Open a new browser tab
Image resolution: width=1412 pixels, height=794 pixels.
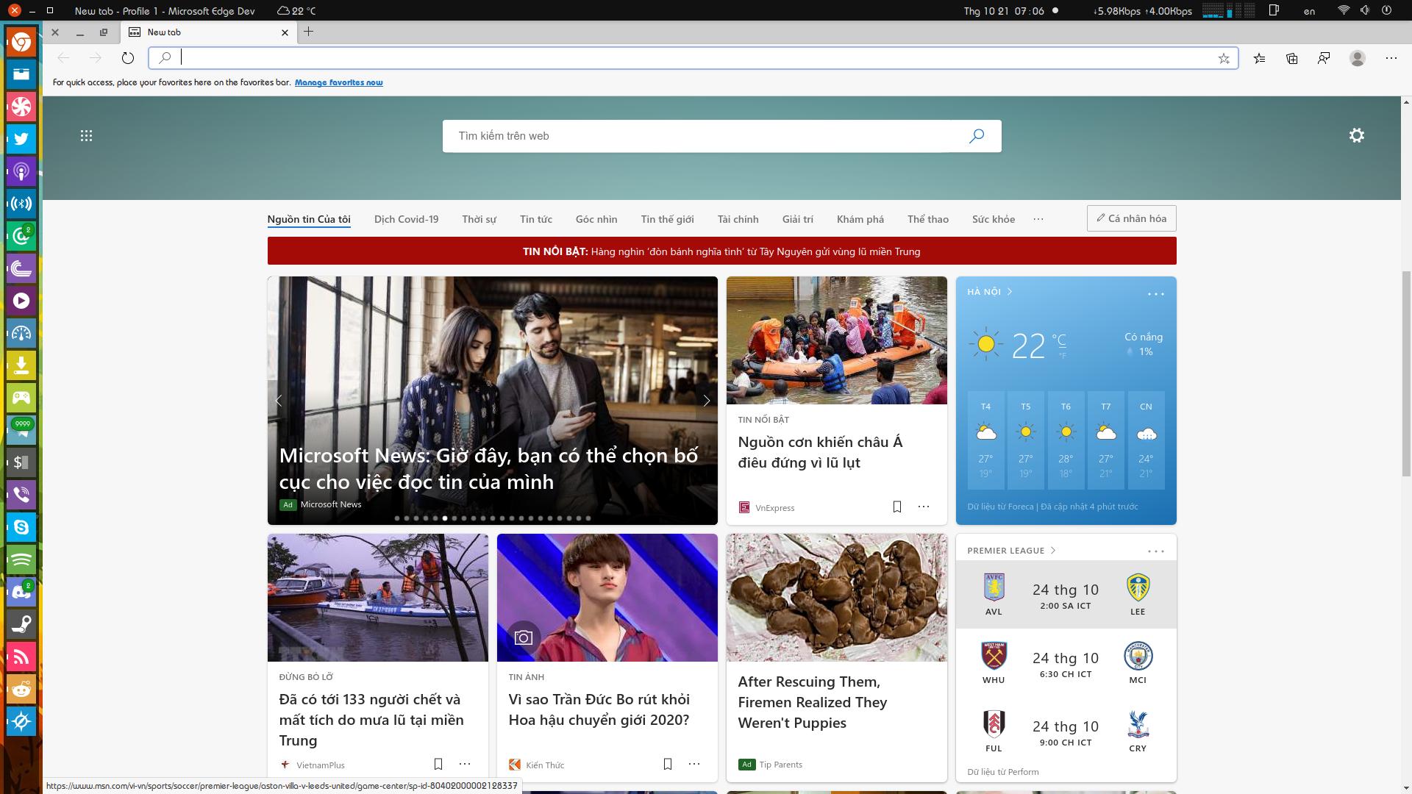(309, 32)
